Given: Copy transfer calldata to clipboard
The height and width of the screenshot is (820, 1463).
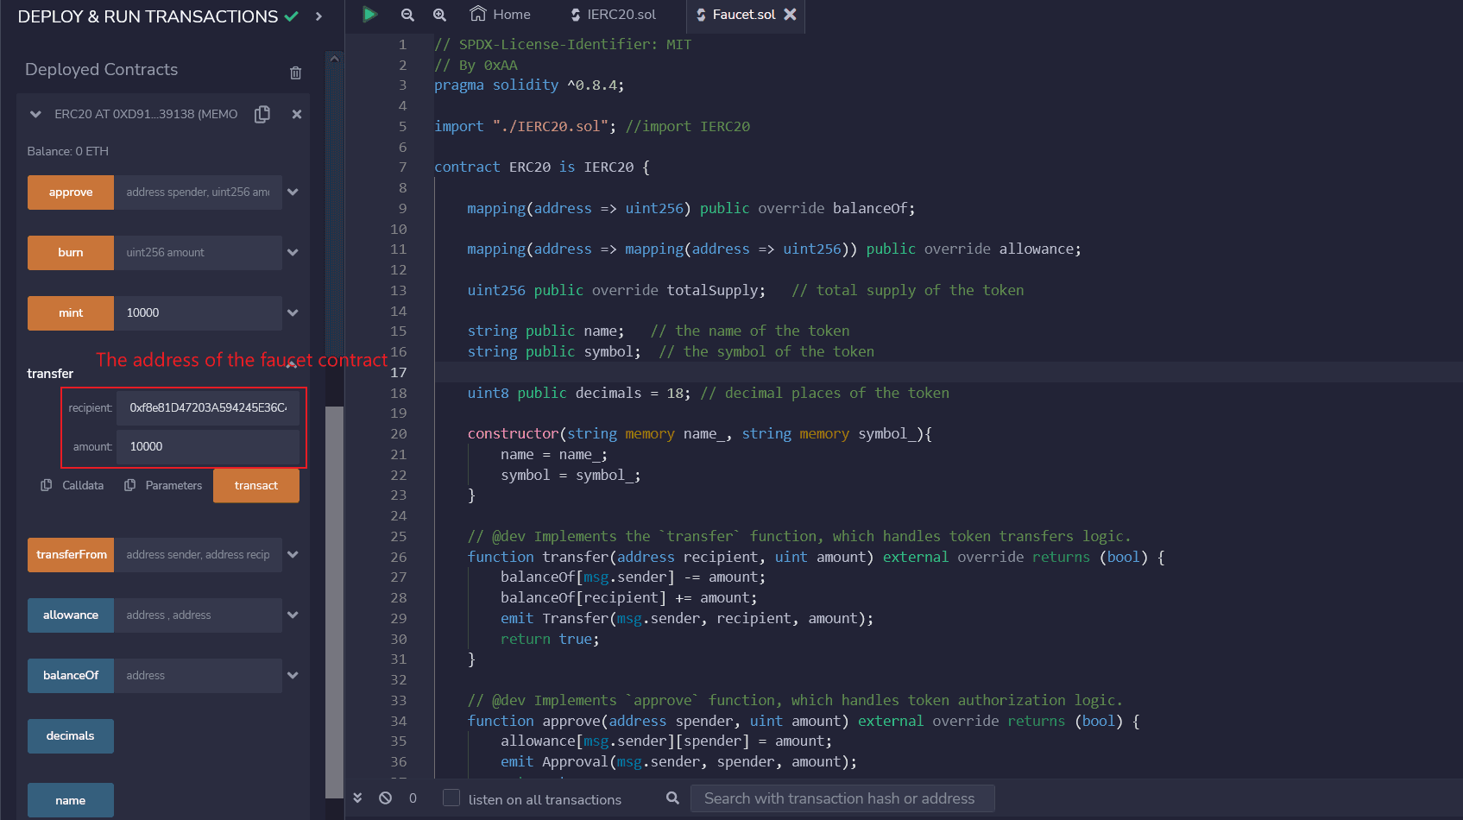Looking at the screenshot, I should click(x=73, y=485).
